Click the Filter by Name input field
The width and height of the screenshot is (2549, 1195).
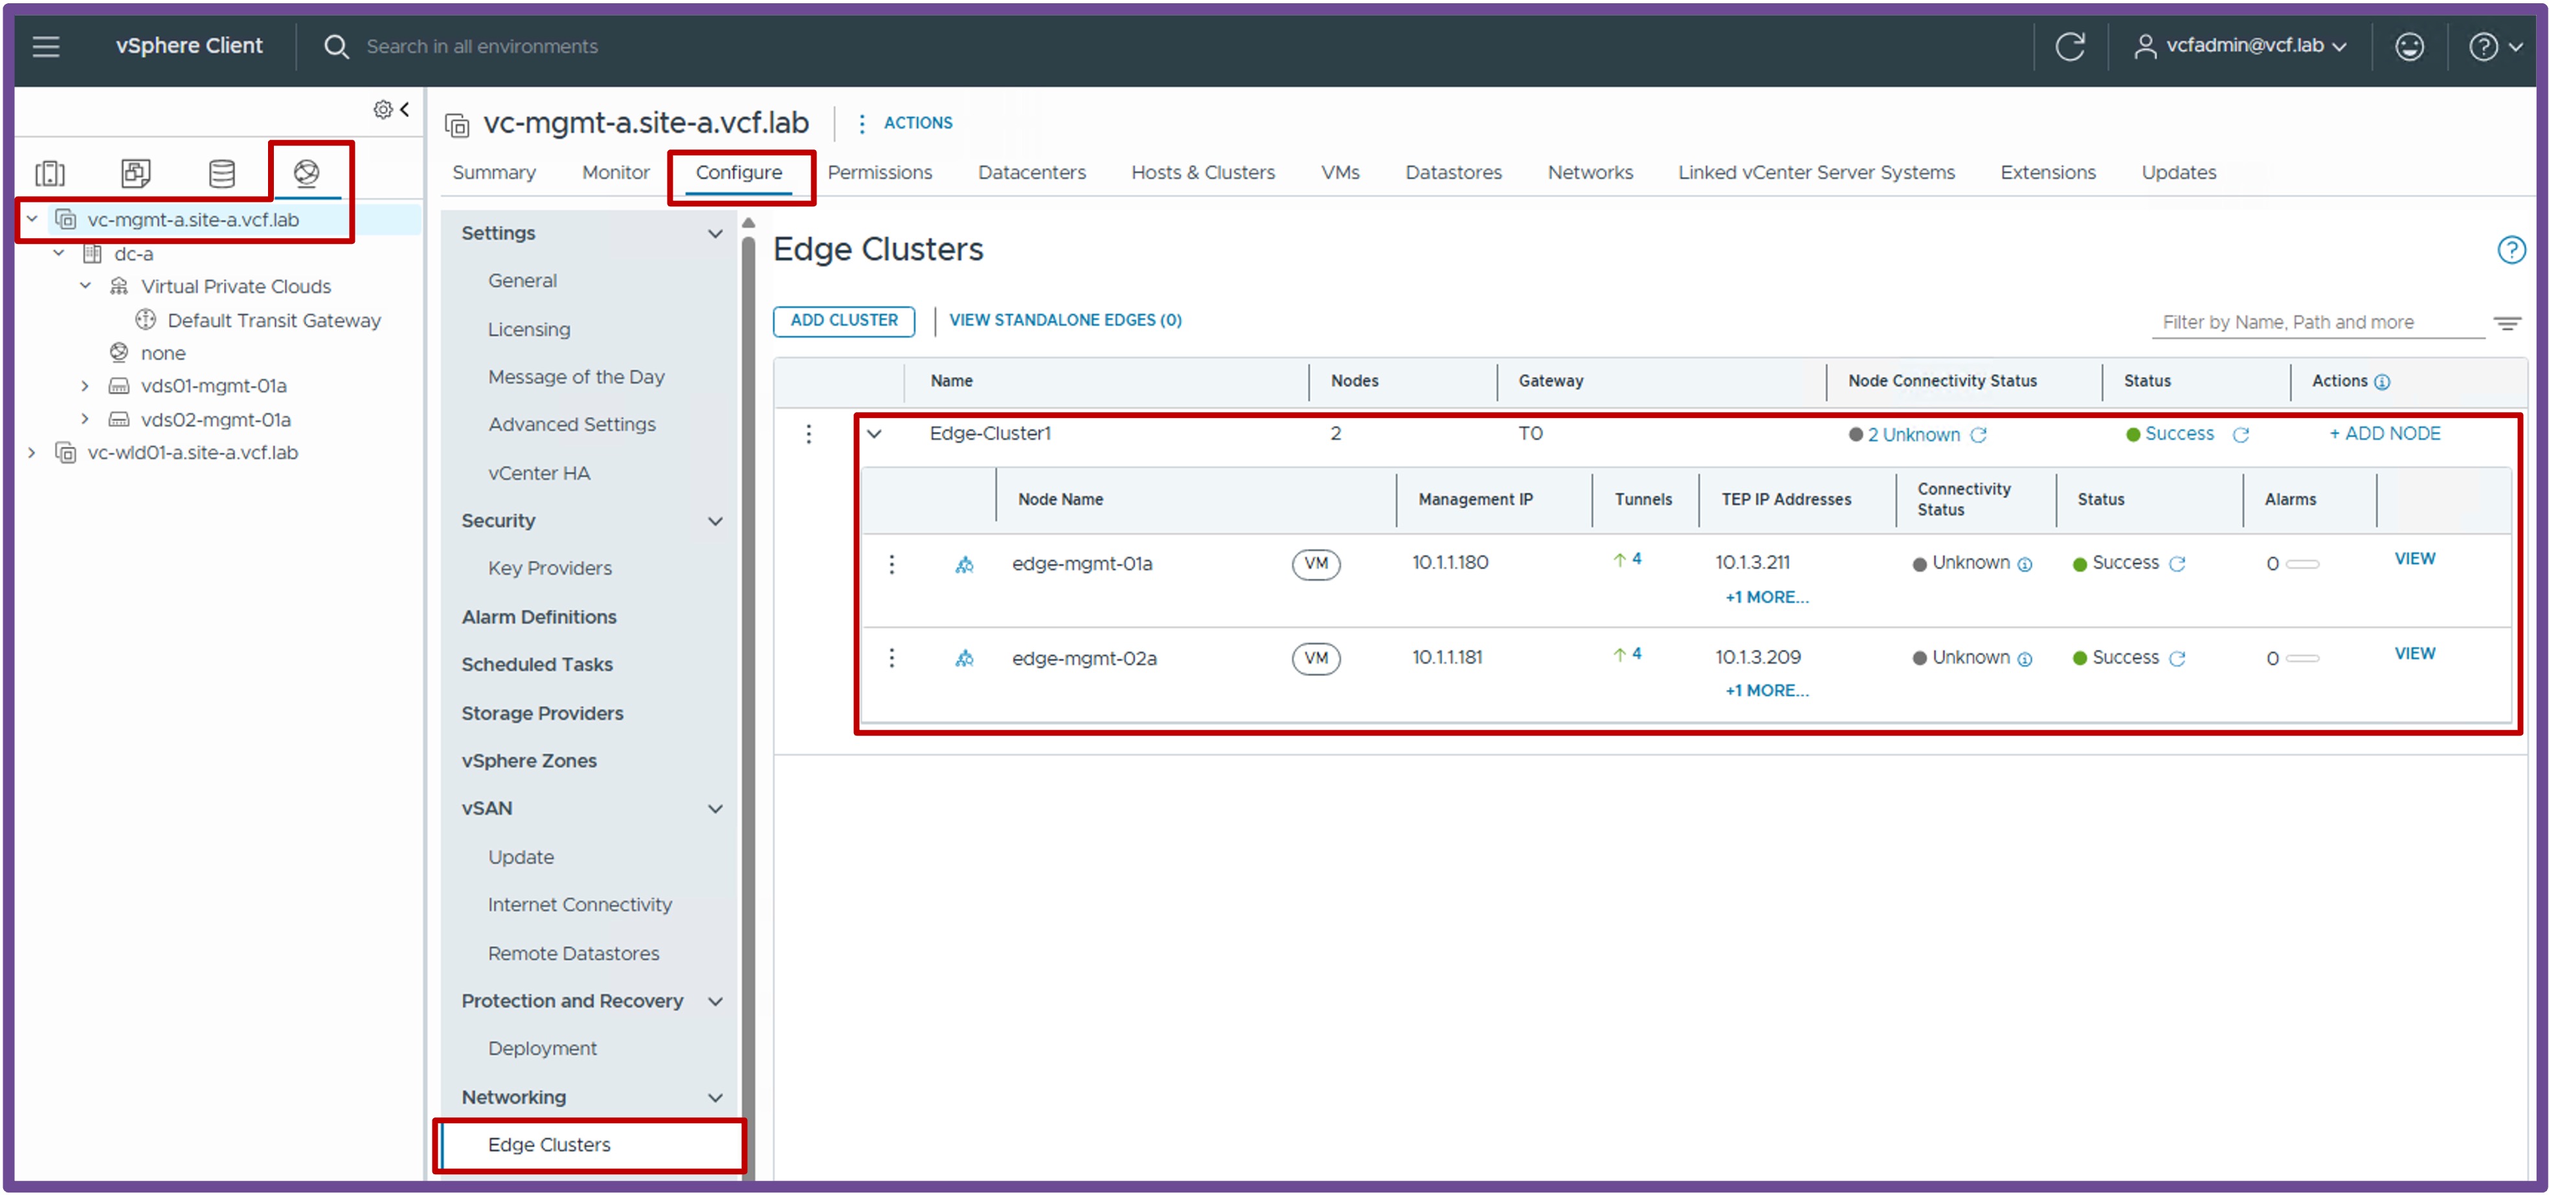click(2317, 322)
